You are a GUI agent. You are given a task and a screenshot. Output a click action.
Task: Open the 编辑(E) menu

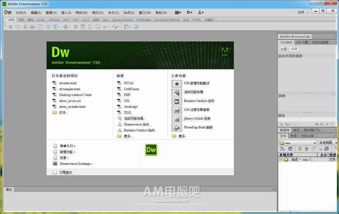tap(36, 13)
